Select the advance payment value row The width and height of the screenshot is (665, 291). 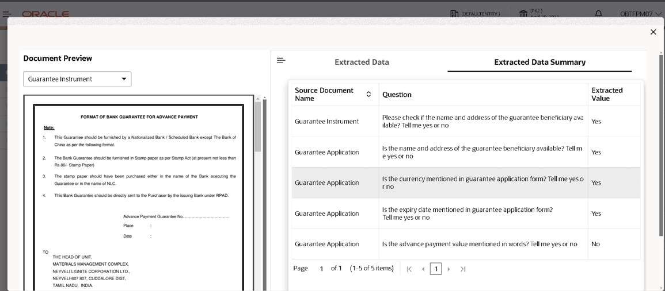pos(466,244)
